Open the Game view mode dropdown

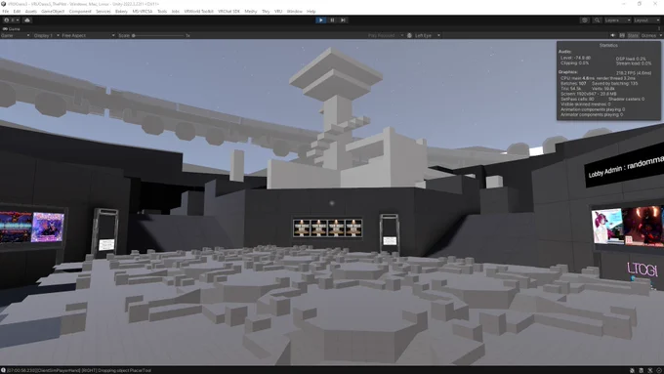coord(16,35)
